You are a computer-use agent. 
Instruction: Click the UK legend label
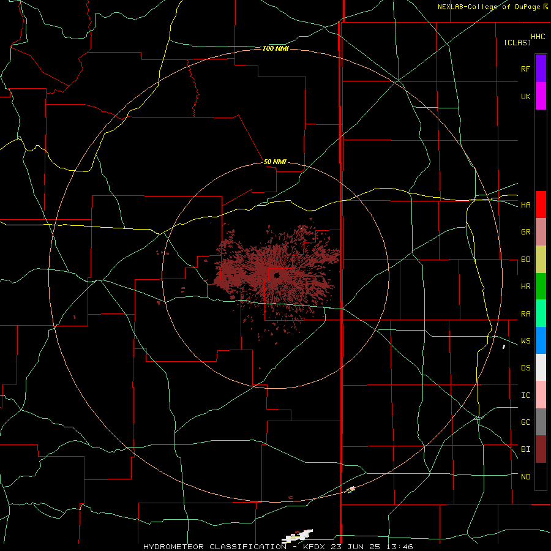[525, 96]
